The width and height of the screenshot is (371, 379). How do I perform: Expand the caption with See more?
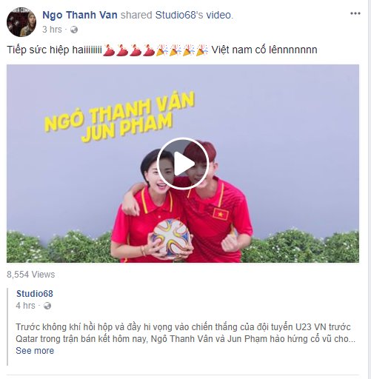35,351
